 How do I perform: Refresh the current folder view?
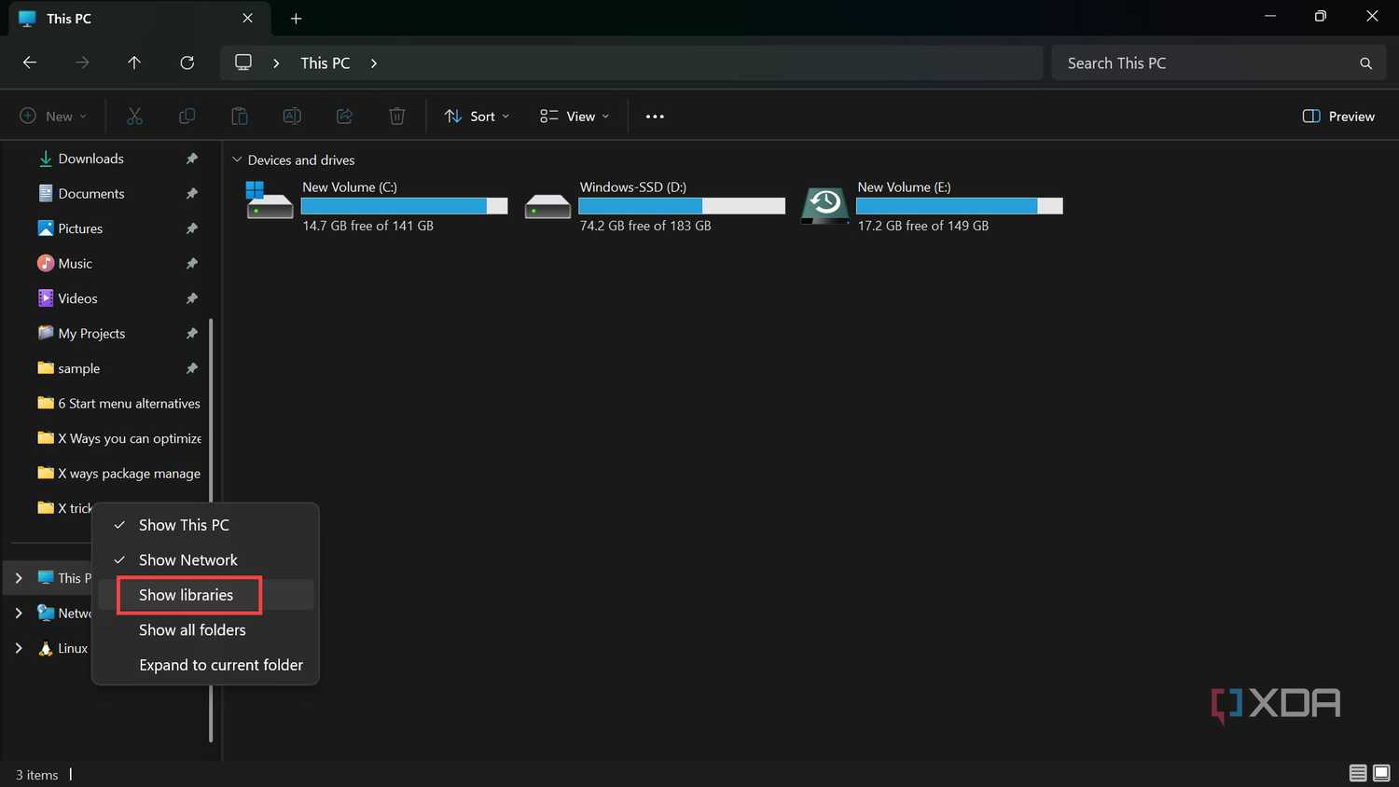(x=187, y=62)
